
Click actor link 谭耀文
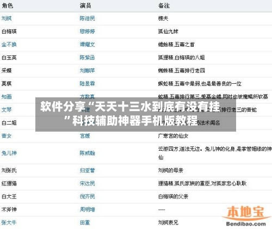[87, 45]
